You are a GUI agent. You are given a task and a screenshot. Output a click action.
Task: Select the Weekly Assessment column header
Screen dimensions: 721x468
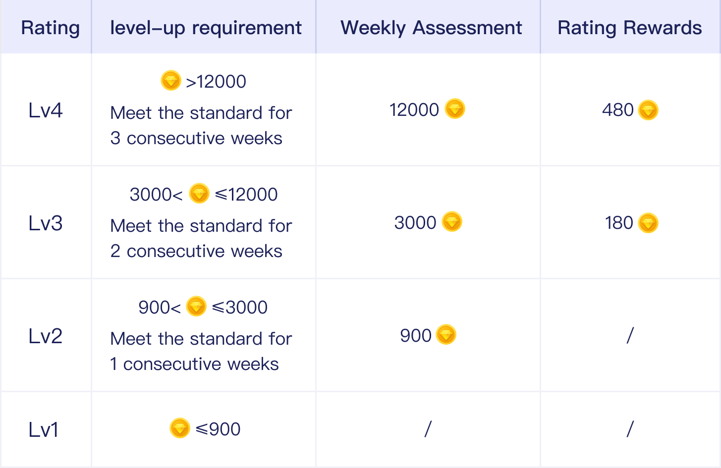tap(431, 28)
